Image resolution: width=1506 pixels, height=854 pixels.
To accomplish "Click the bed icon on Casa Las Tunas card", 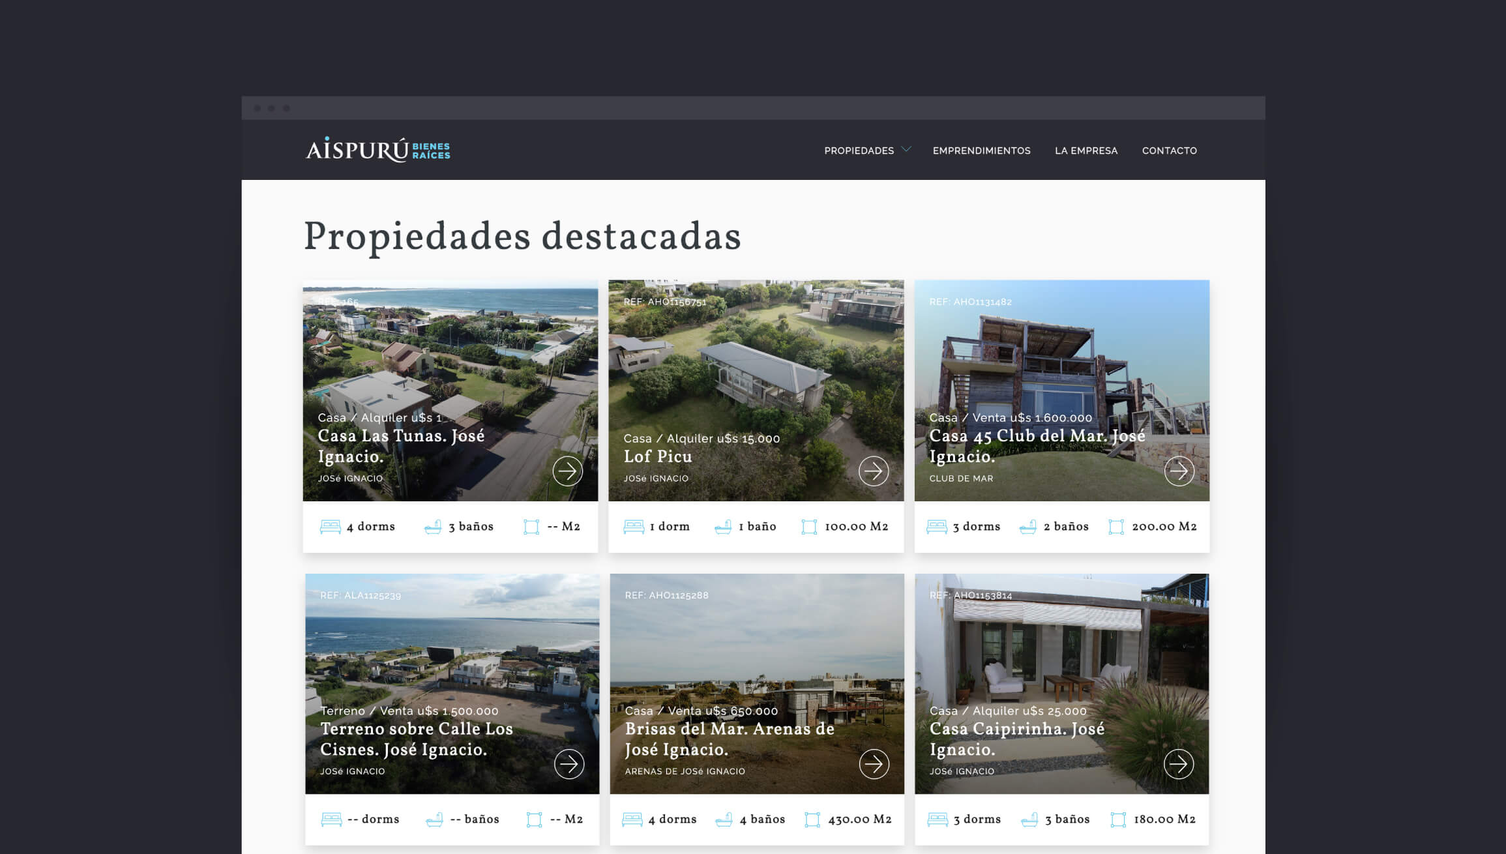I will [331, 526].
